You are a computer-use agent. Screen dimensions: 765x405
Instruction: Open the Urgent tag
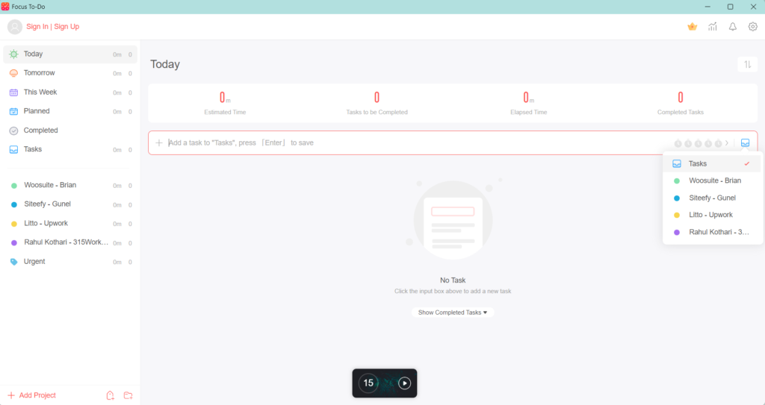(70, 262)
